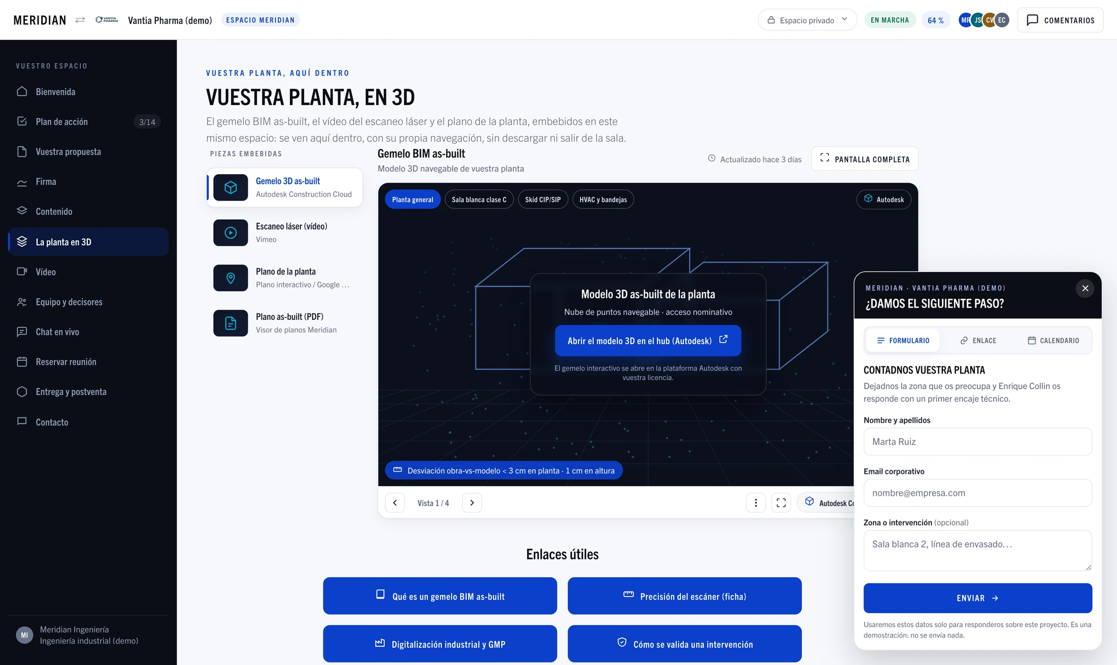Image resolution: width=1117 pixels, height=665 pixels.
Task: Click the En marcha status badge
Action: 890,20
